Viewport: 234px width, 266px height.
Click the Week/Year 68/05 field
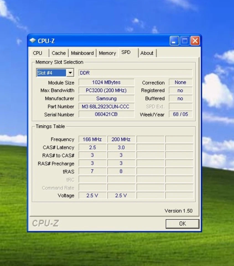180,114
